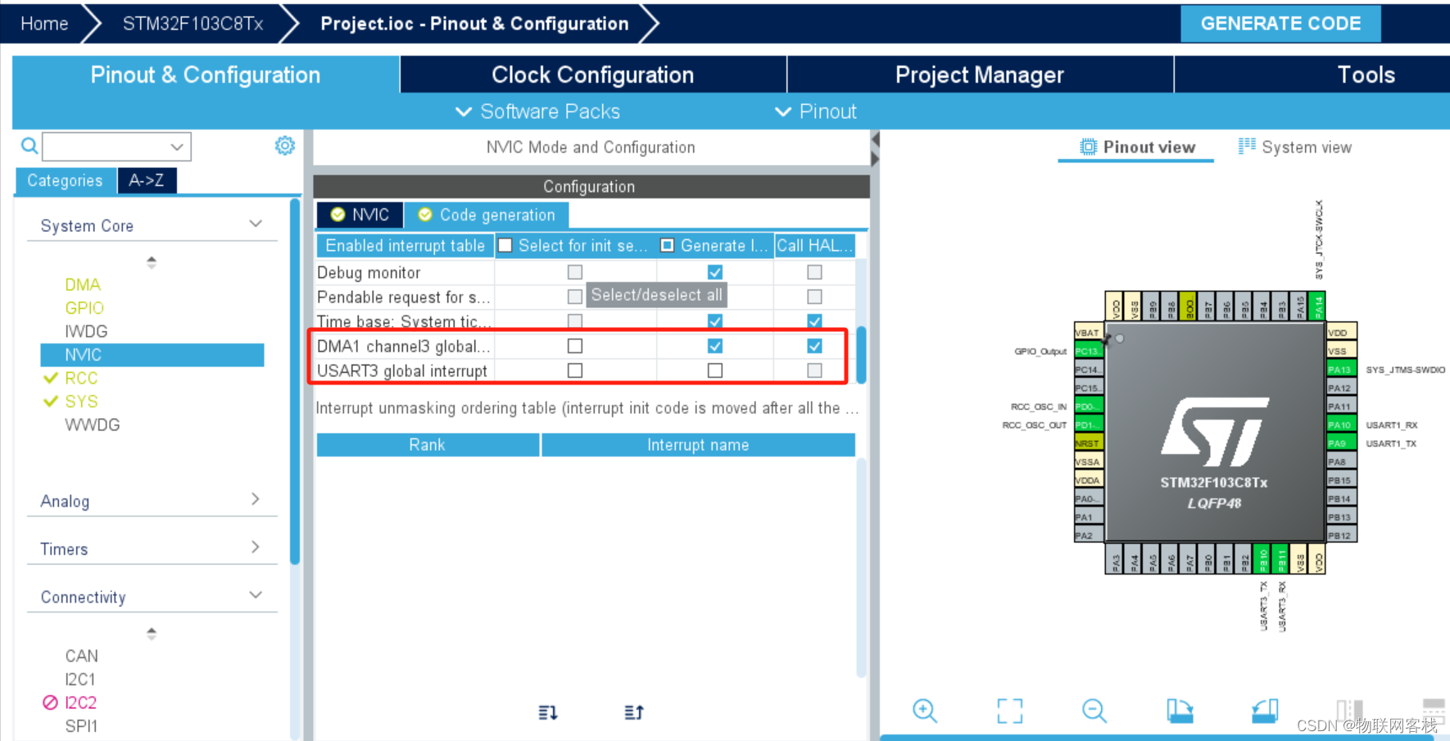Click the Select/deselect all tooltip label
The width and height of the screenshot is (1450, 741).
point(657,295)
